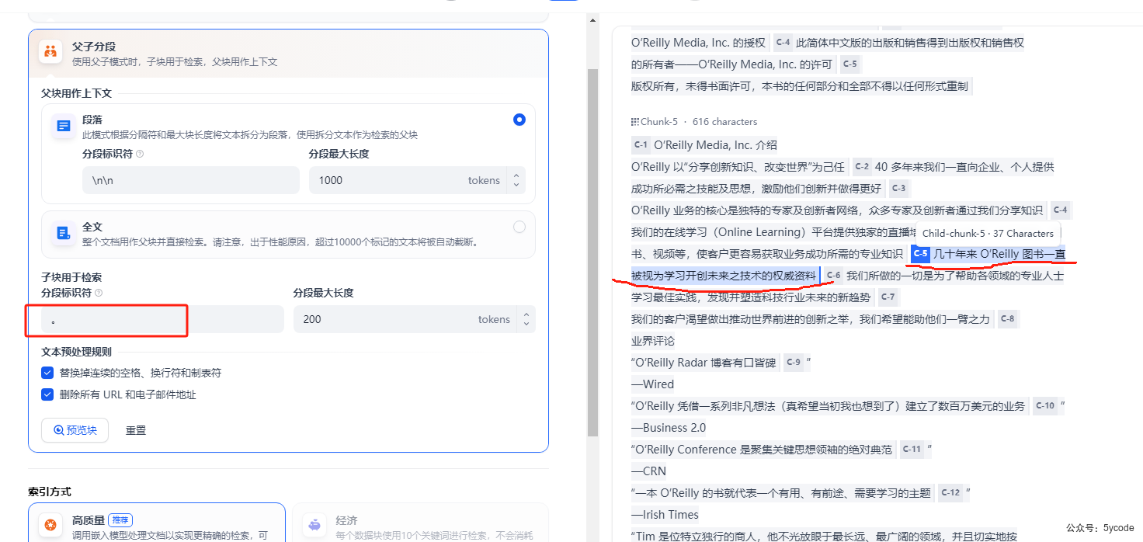Screen dimensions: 1143x542
Task: Click the 预览块 preview button
Action: coord(75,430)
